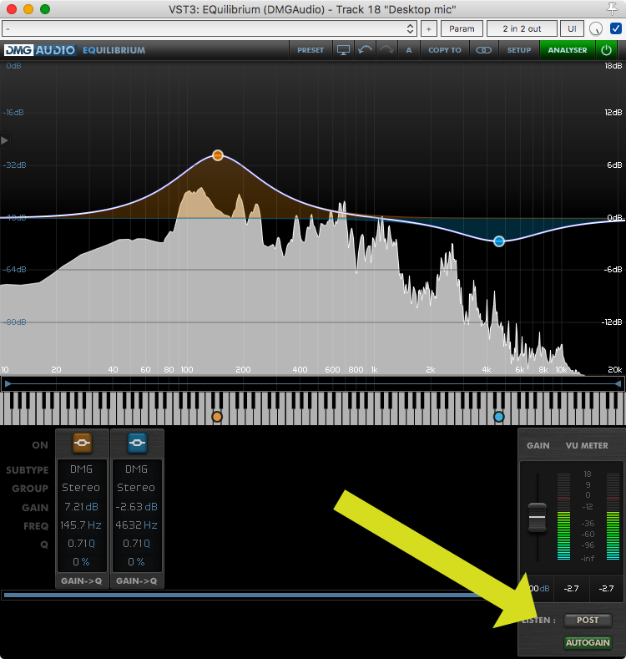Click the Param button
Image resolution: width=626 pixels, height=659 pixels.
[x=462, y=28]
